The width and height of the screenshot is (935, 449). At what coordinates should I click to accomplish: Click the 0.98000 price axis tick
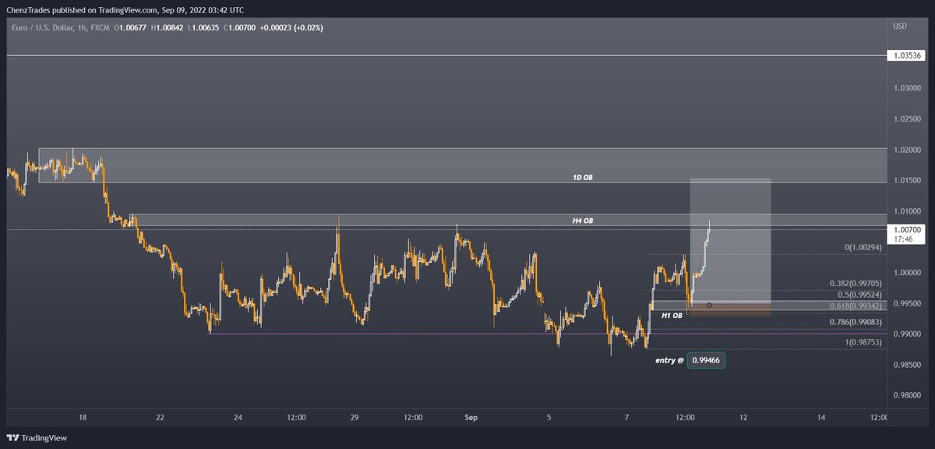(x=909, y=395)
